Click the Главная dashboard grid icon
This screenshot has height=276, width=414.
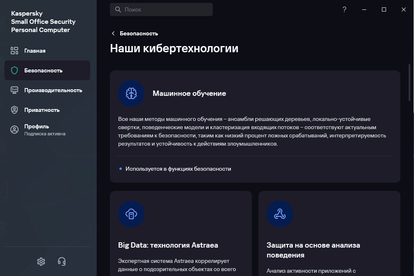[x=14, y=51]
